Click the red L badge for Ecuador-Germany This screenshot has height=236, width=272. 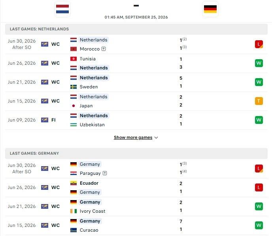[x=259, y=187]
